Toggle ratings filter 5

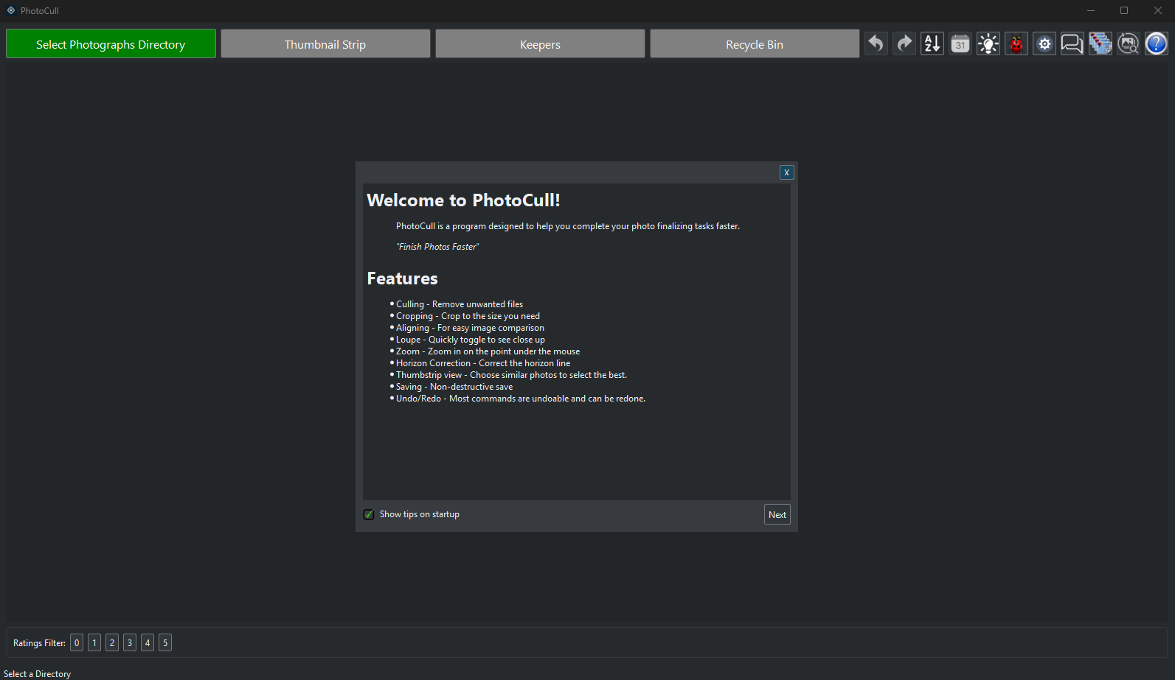(165, 643)
